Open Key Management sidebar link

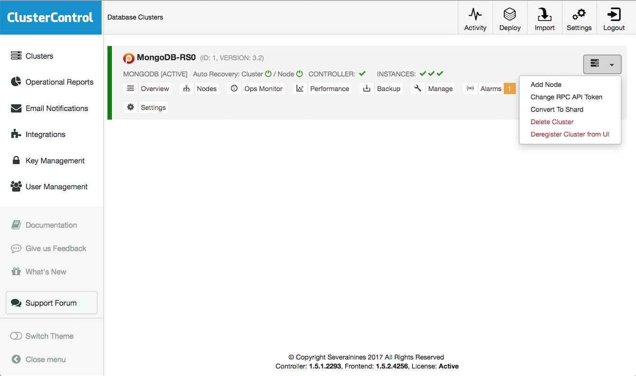[55, 161]
